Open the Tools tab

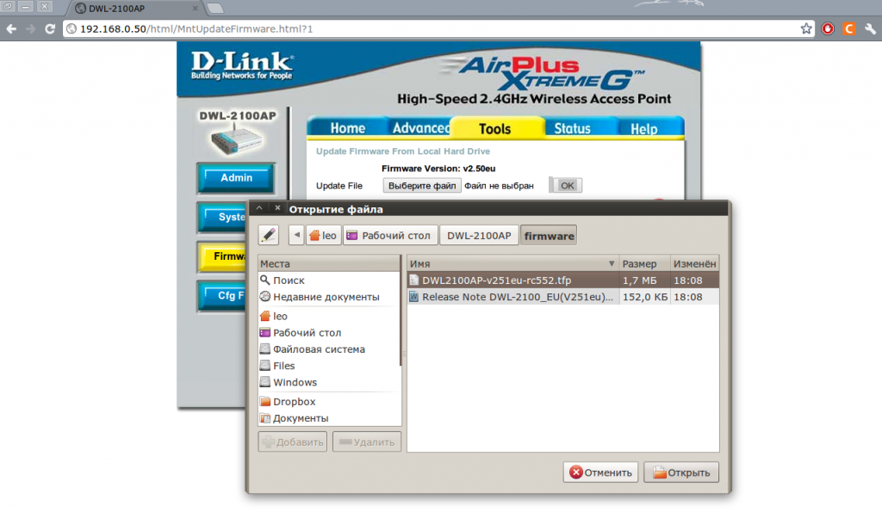(494, 128)
